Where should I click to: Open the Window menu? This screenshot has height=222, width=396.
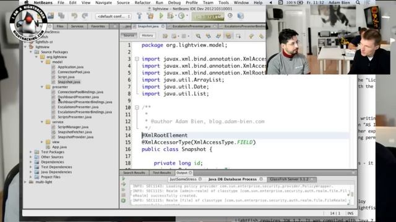tap(241, 2)
